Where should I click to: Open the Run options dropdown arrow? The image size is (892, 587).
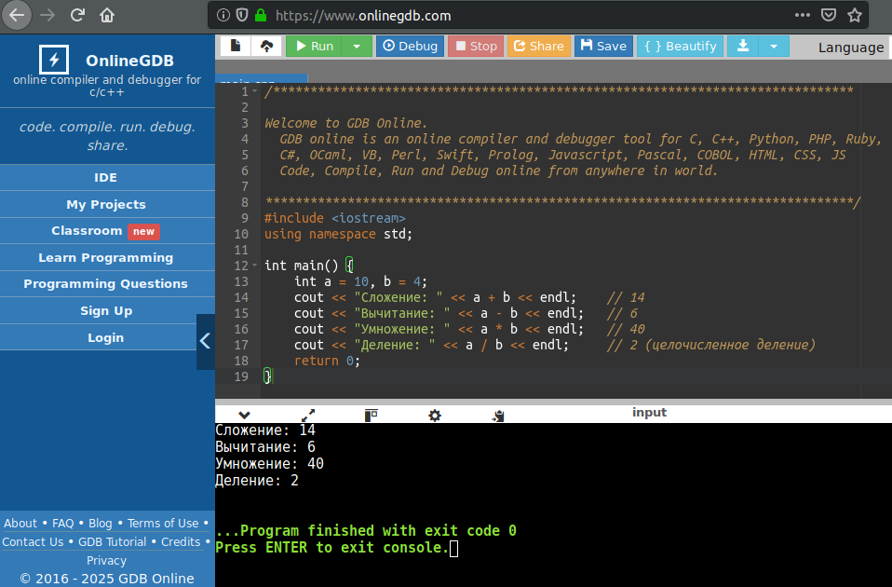coord(357,46)
